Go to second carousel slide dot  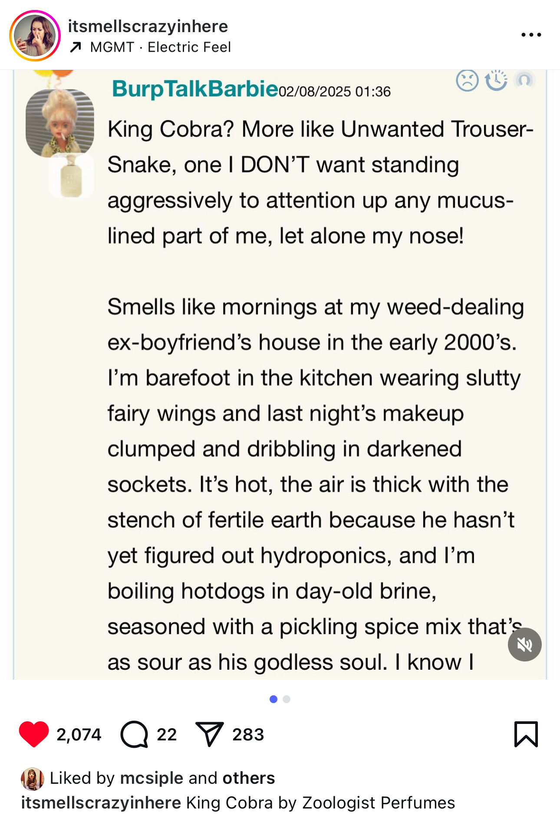pos(287,699)
